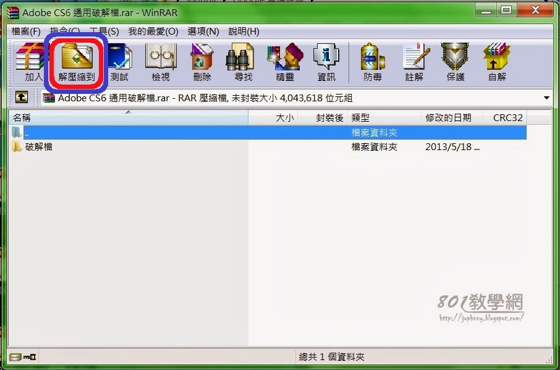
Task: Click the up-one-level folder arrow button
Action: [22, 97]
